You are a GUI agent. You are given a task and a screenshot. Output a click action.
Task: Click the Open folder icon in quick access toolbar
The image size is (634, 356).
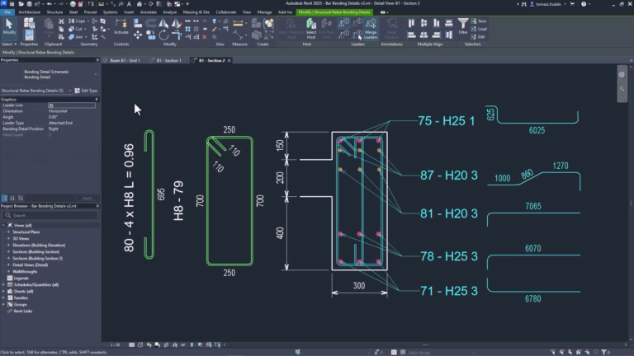point(21,3)
